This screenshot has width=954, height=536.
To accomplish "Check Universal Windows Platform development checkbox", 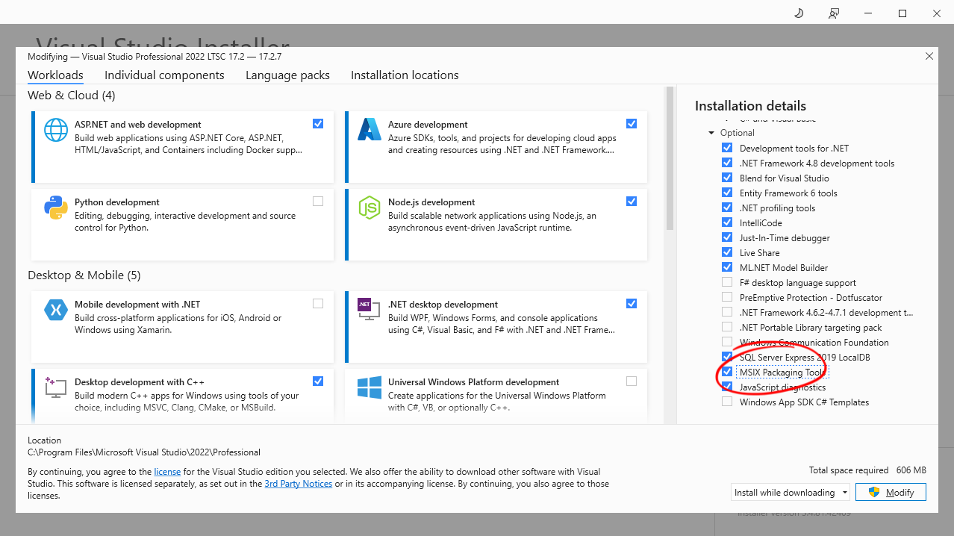I will tap(632, 381).
